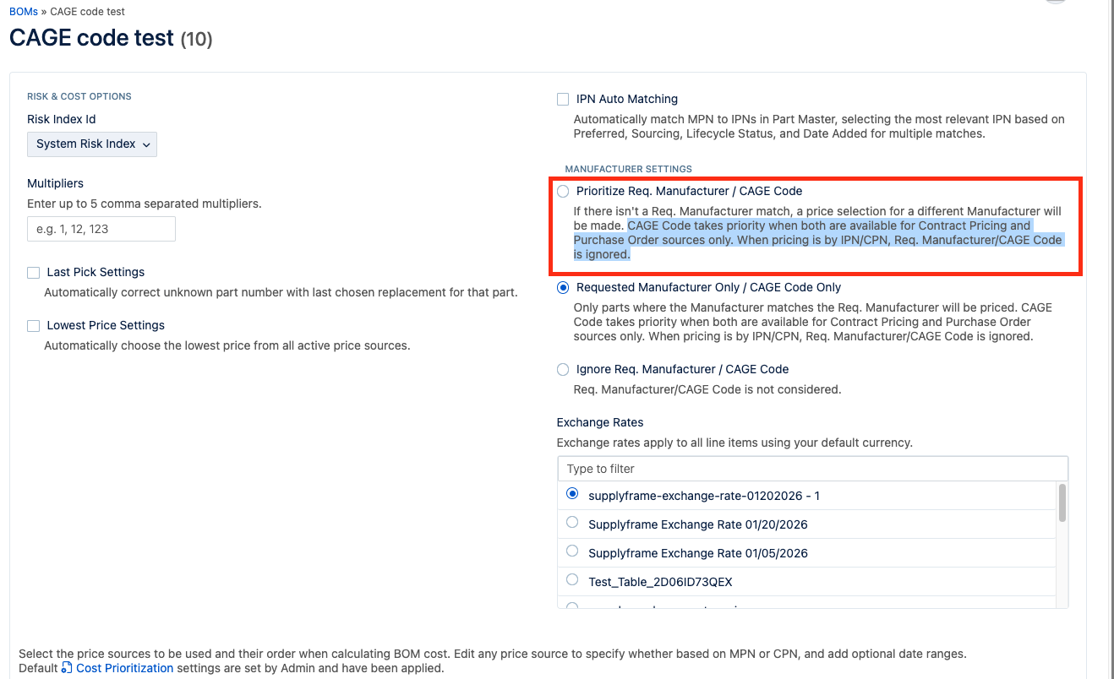Select the Test_Table_2D06ID73QEX exchange rate
Viewport: 1114px width, 679px height.
pos(572,580)
